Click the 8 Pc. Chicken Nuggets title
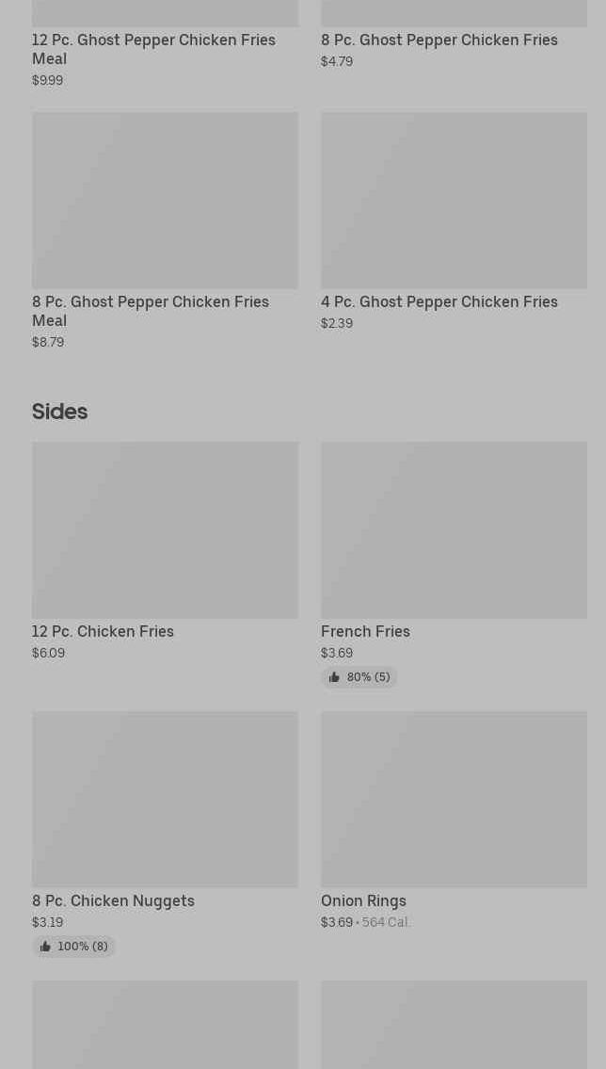This screenshot has height=1069, width=606. [x=113, y=900]
